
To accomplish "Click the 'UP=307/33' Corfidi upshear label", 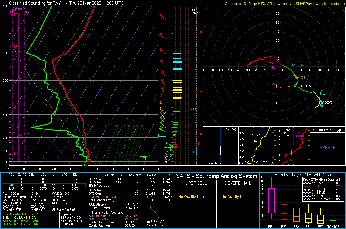I will click(306, 86).
